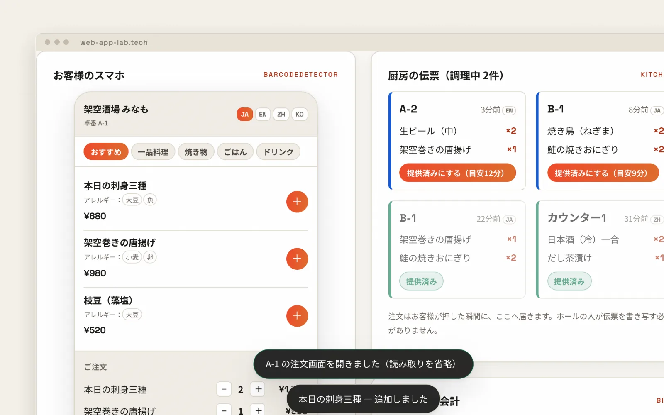
Task: Click the EN language badge on ticket A-2
Action: click(509, 111)
